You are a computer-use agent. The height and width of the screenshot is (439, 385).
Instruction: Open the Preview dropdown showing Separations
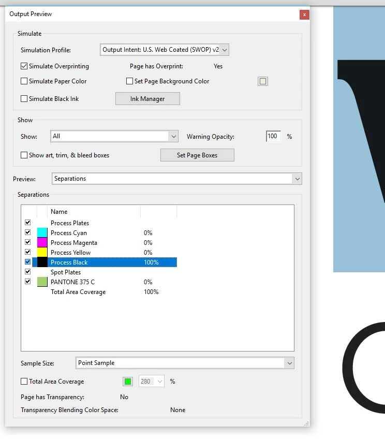177,179
